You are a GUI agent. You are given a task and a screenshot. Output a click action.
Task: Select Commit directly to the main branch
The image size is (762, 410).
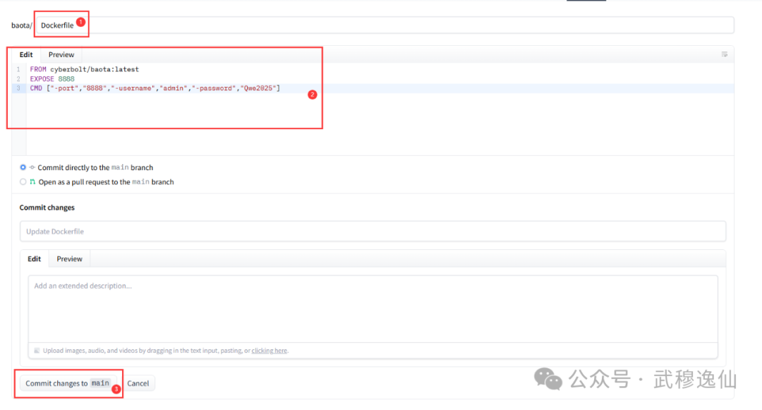pos(23,167)
